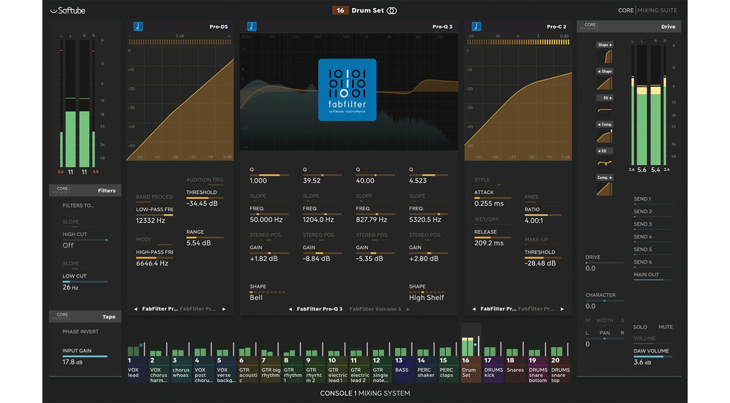Enable Solo on the Drum Set channel
Screen dimensions: 730x403
point(640,326)
